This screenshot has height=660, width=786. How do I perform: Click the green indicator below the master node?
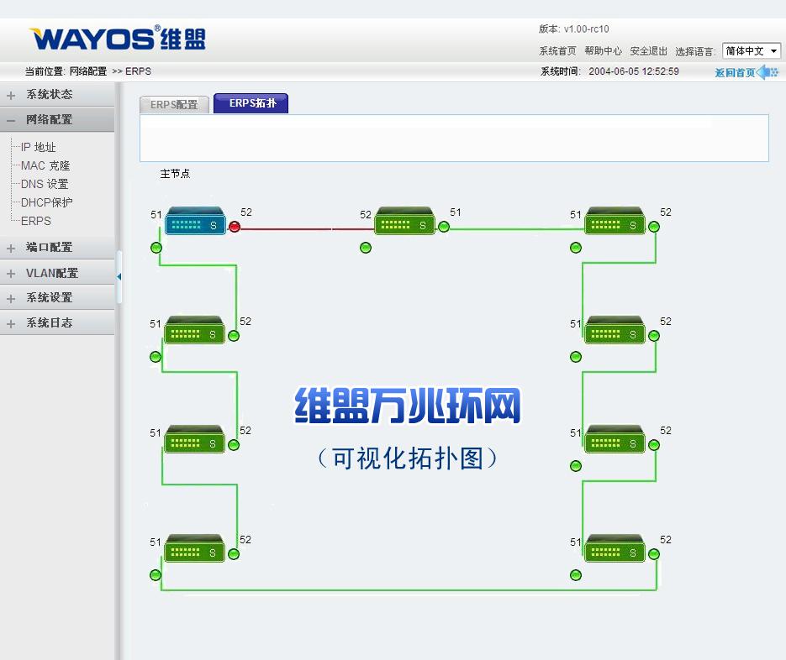(x=156, y=248)
